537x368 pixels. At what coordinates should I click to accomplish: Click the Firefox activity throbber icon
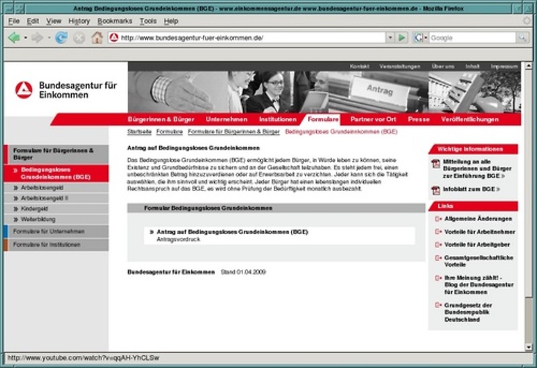click(x=527, y=21)
